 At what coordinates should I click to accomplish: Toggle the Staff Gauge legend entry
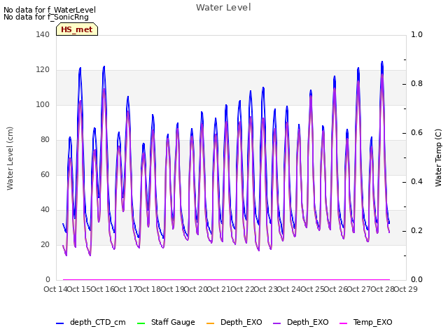(x=166, y=322)
